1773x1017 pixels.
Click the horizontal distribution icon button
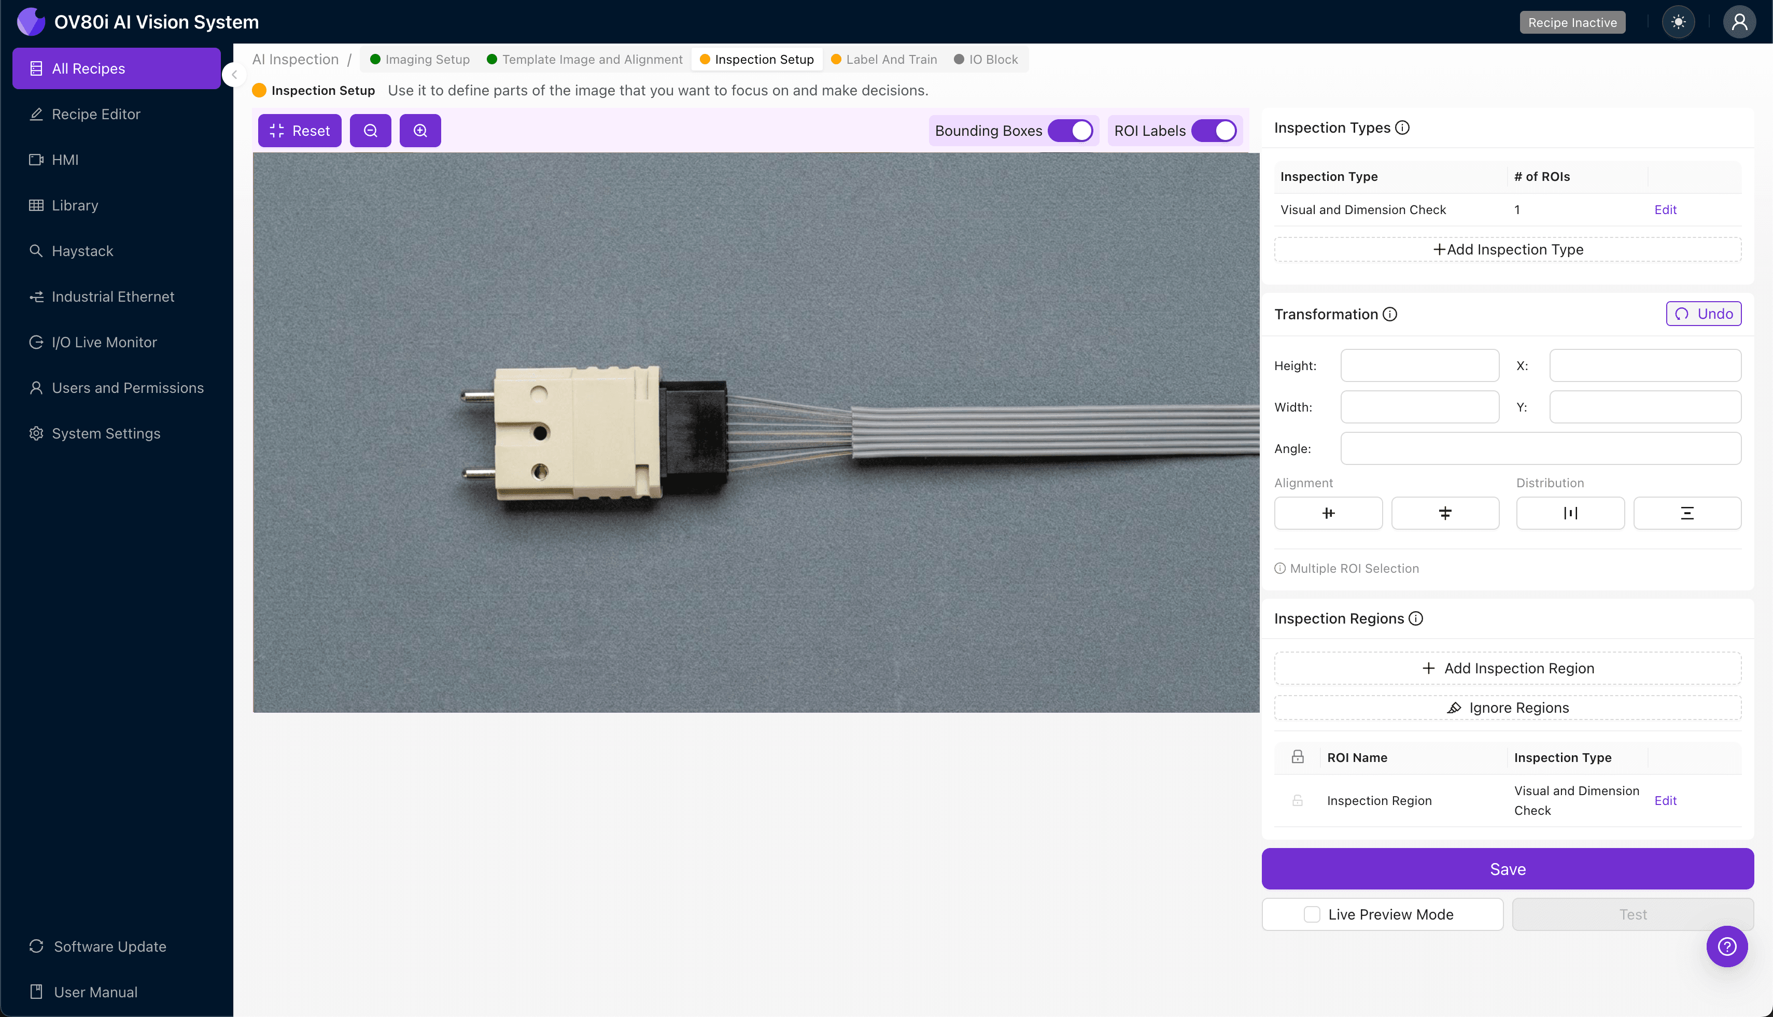tap(1570, 513)
